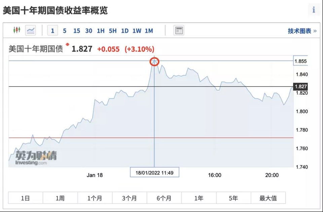The image size is (323, 212).
Task: Choose the 30 minute interval
Action: point(88,31)
